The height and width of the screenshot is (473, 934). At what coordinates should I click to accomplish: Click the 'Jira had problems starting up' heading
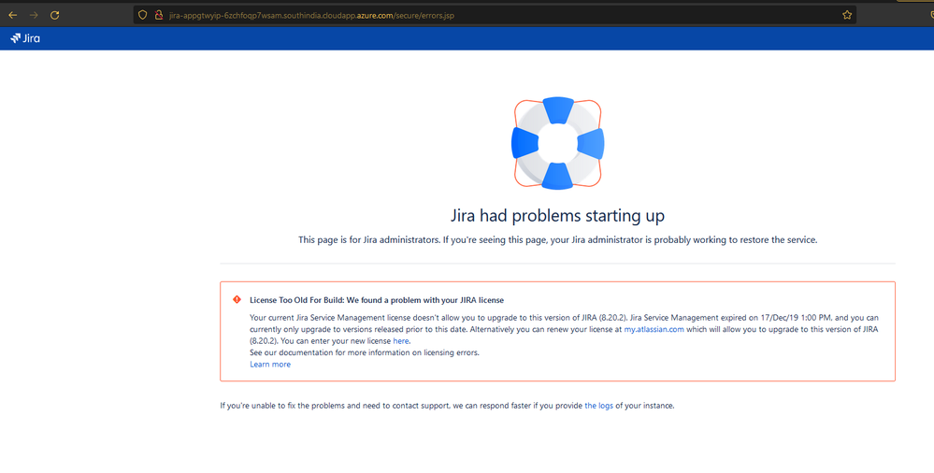557,215
